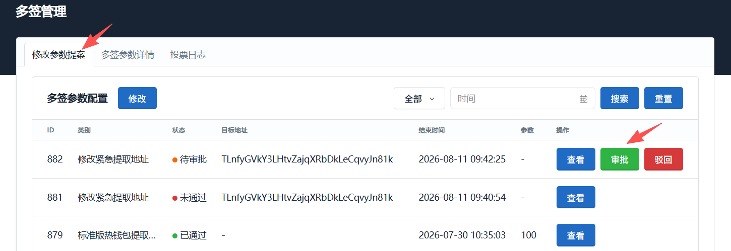731x251 pixels.
Task: Focus the 时间 date input field
Action: coord(522,99)
